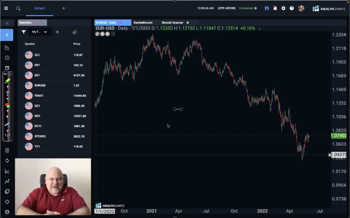
Task: Select the NQ1 row in watchlist
Action: coord(56,116)
